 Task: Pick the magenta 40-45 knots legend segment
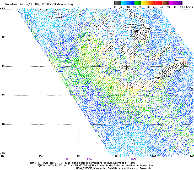[x=172, y=3]
